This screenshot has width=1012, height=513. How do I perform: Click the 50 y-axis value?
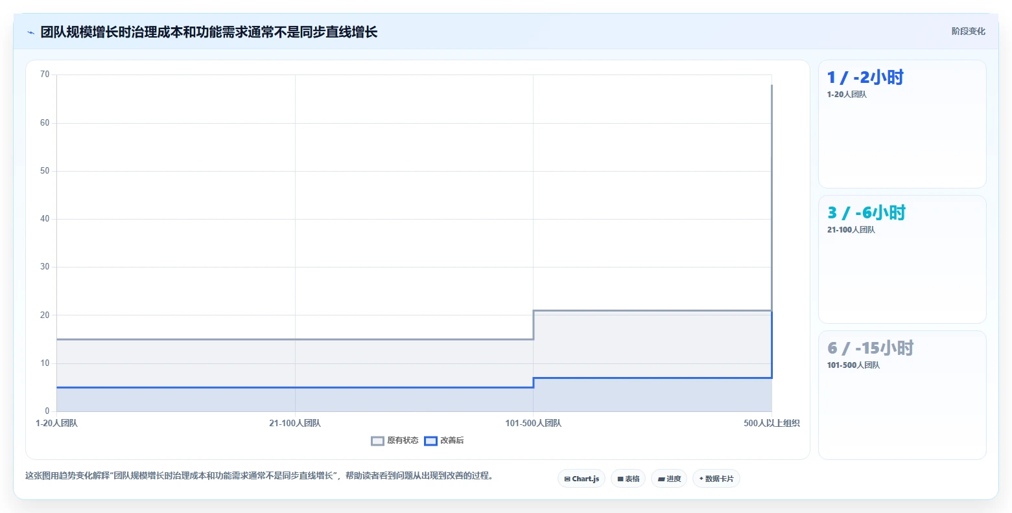45,171
